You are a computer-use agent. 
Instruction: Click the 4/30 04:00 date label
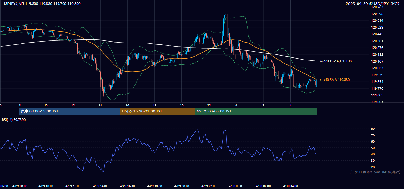(291, 186)
